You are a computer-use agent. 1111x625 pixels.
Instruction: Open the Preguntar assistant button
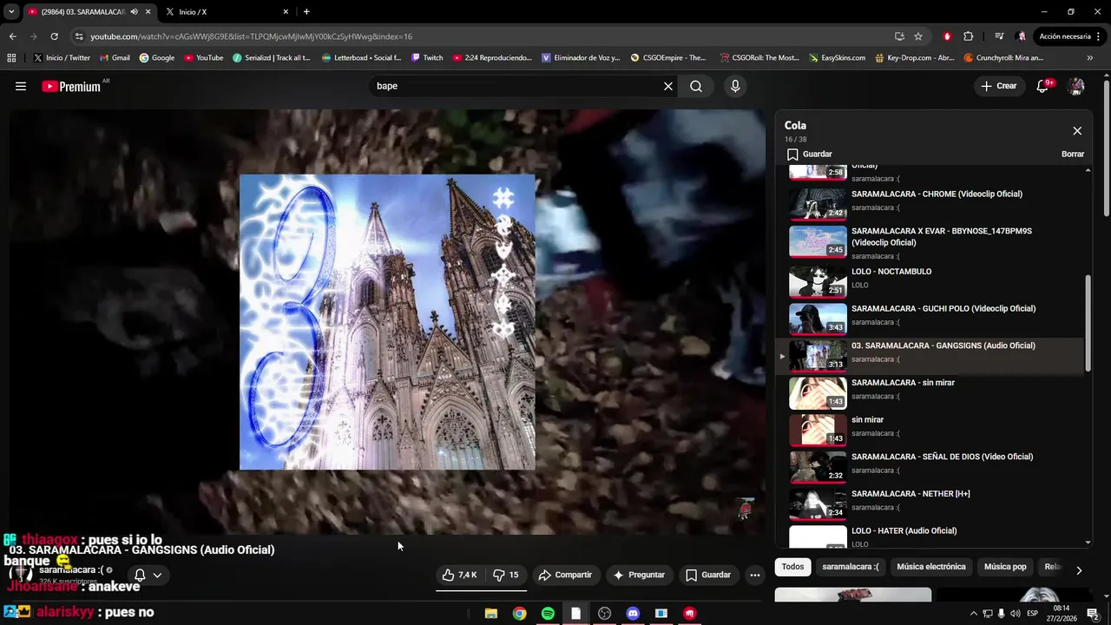(639, 575)
